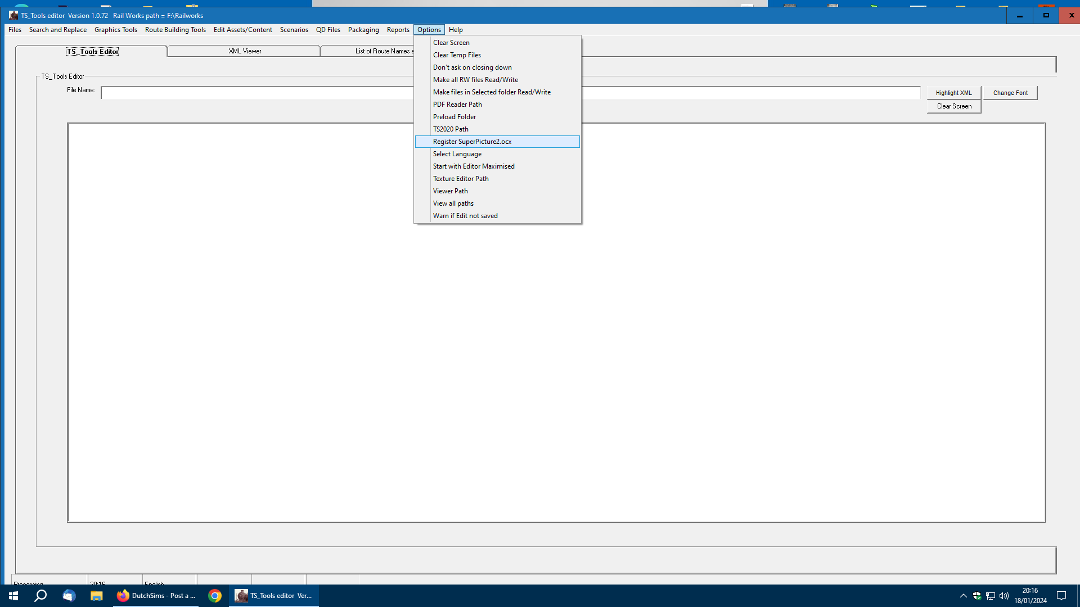Choose Preload Folder option
The height and width of the screenshot is (607, 1080).
point(497,117)
